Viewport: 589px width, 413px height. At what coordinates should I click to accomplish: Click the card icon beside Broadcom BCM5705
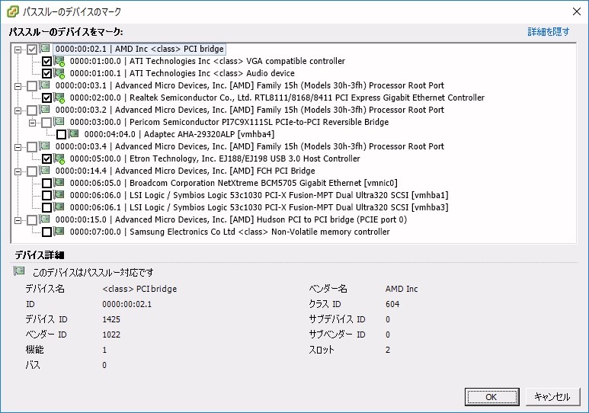[59, 183]
